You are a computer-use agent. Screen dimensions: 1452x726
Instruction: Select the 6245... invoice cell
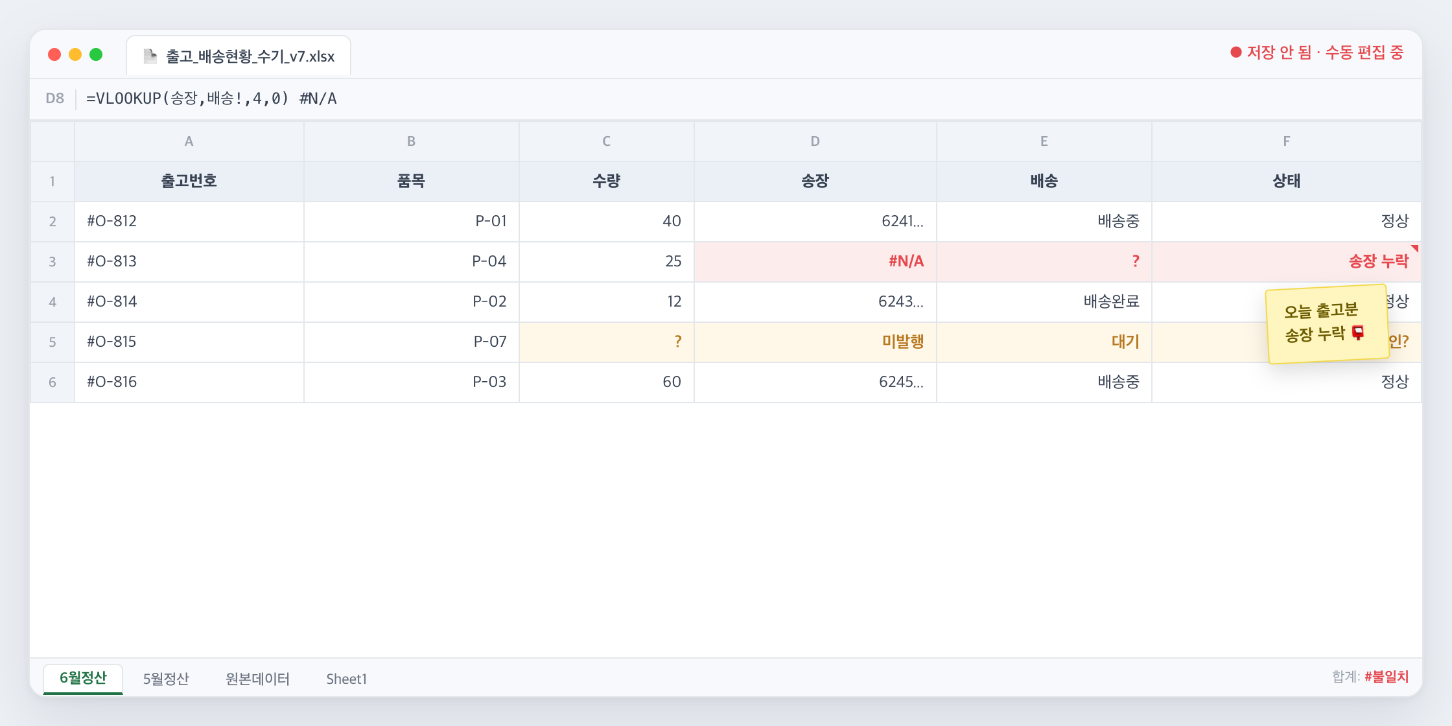pyautogui.click(x=815, y=382)
